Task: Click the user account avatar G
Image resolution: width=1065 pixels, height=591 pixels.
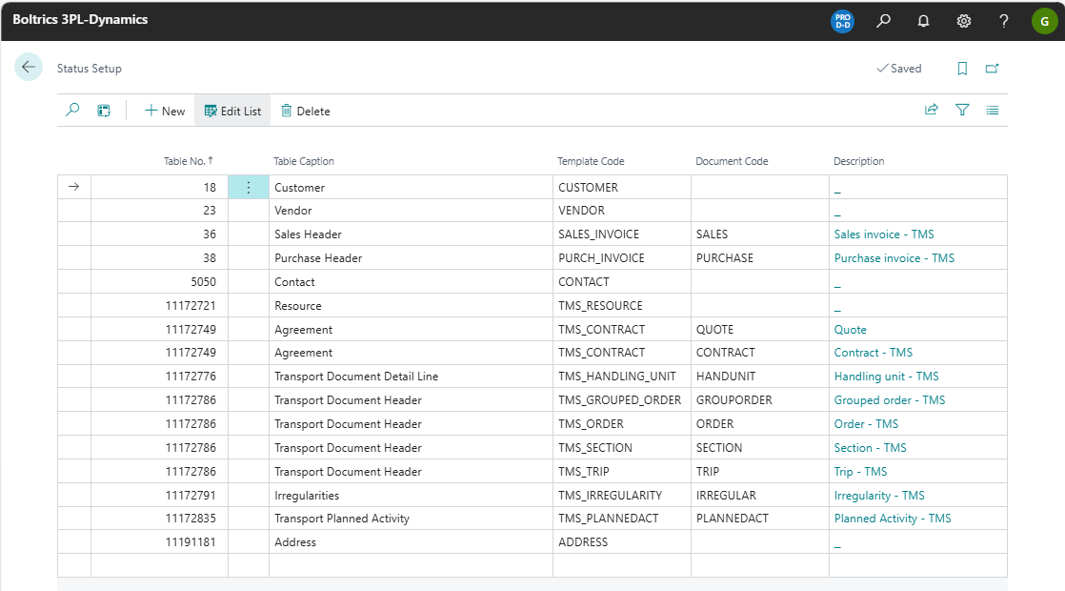Action: [x=1043, y=20]
